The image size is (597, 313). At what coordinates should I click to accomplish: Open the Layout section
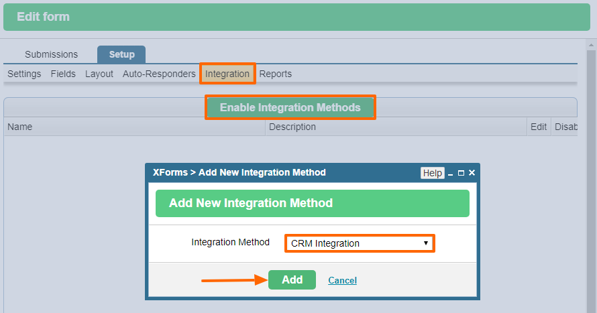[99, 74]
